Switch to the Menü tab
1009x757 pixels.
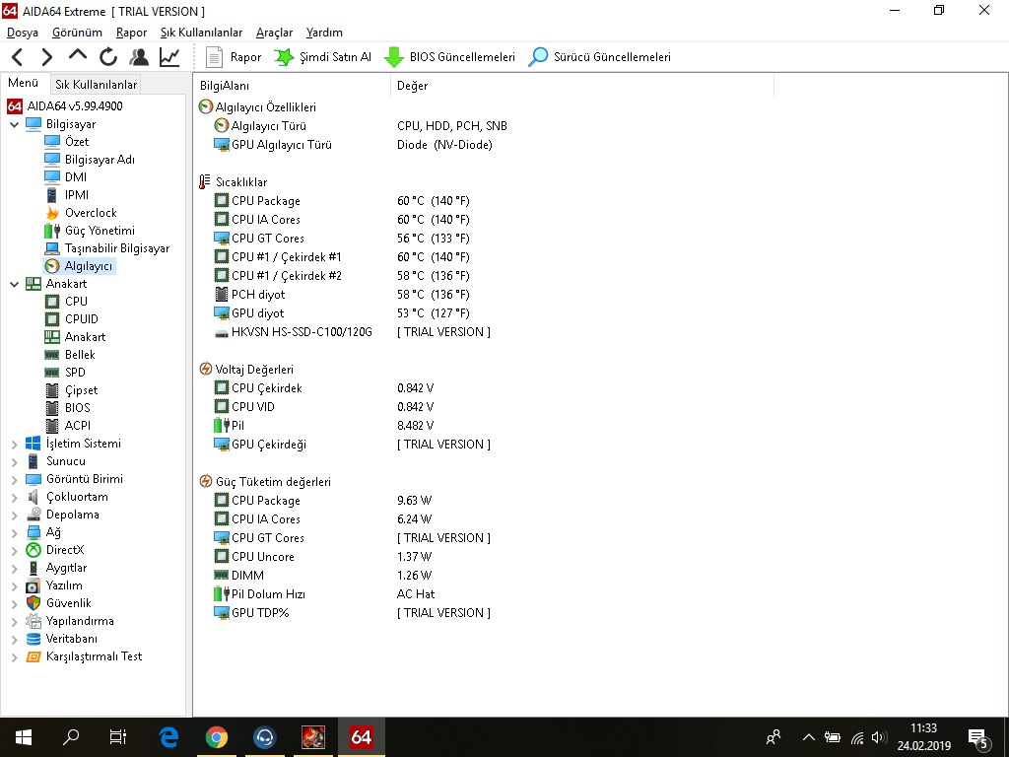click(x=24, y=83)
